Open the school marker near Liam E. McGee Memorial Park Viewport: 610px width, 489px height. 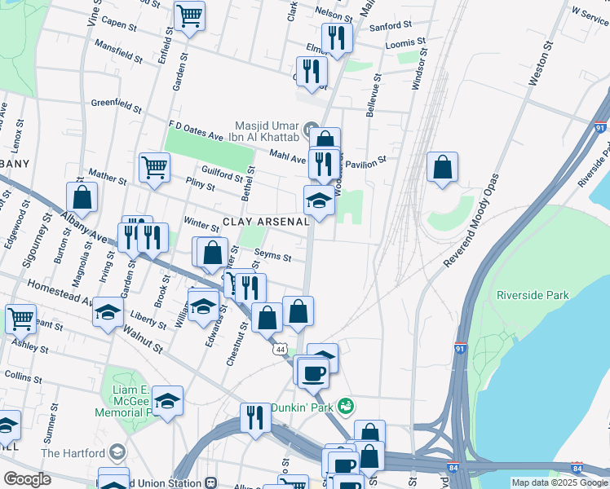click(168, 401)
